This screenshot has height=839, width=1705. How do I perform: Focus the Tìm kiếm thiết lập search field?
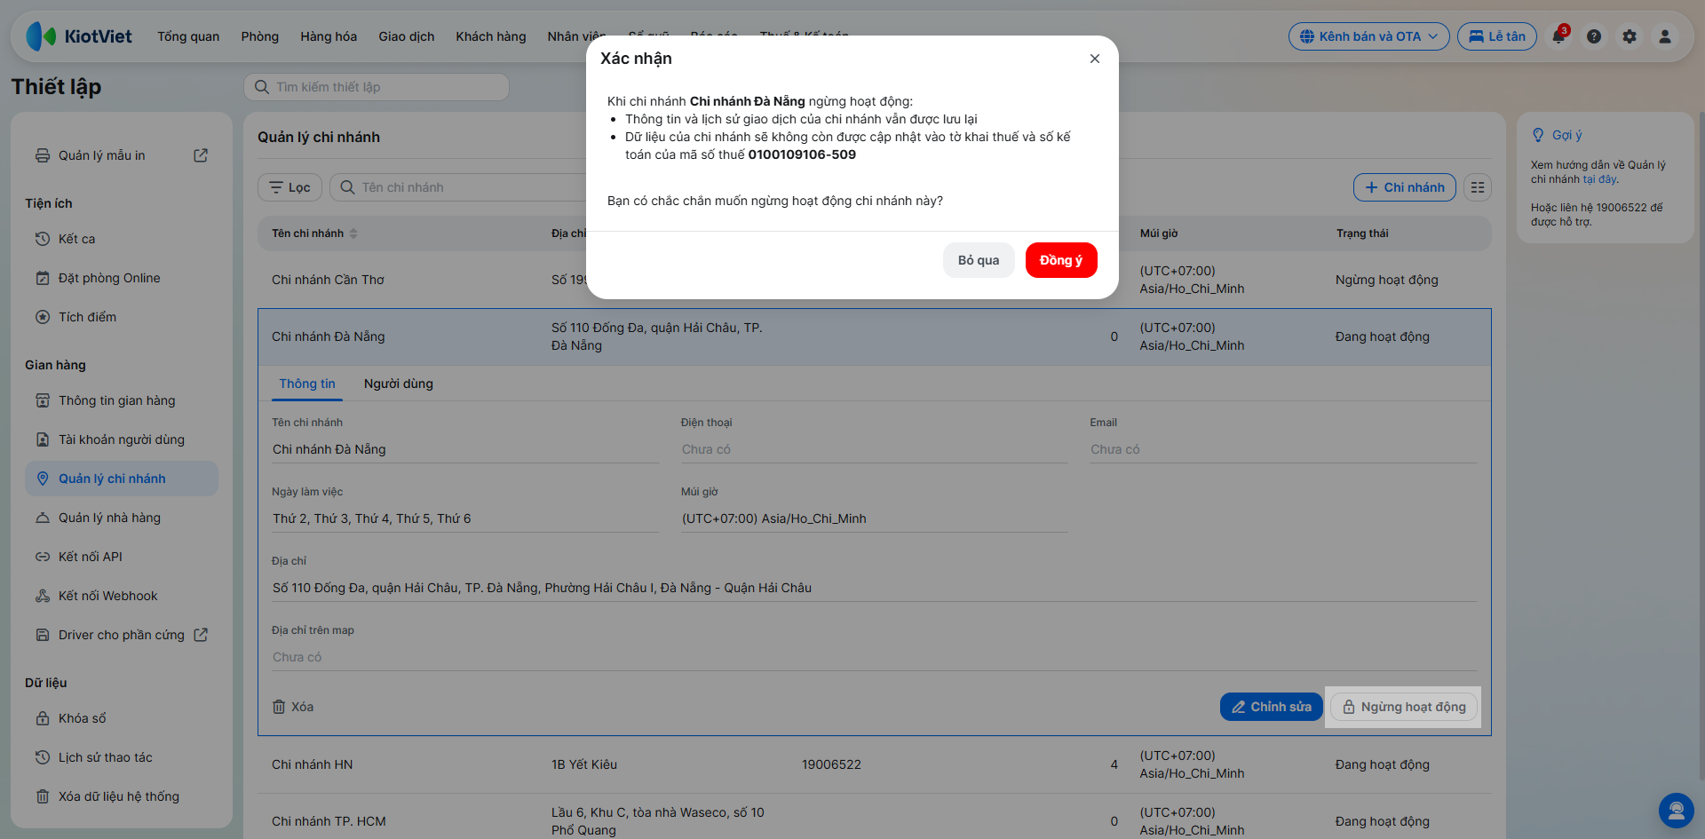pos(377,87)
